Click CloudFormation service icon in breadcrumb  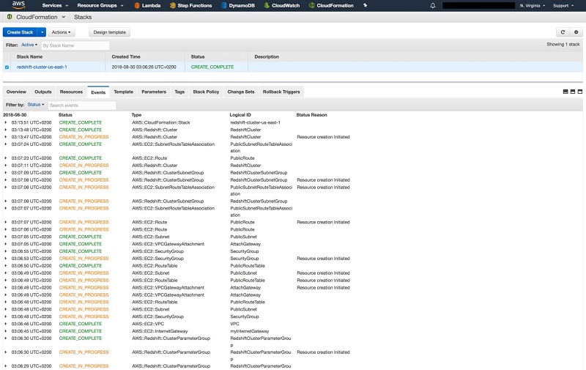click(10, 17)
